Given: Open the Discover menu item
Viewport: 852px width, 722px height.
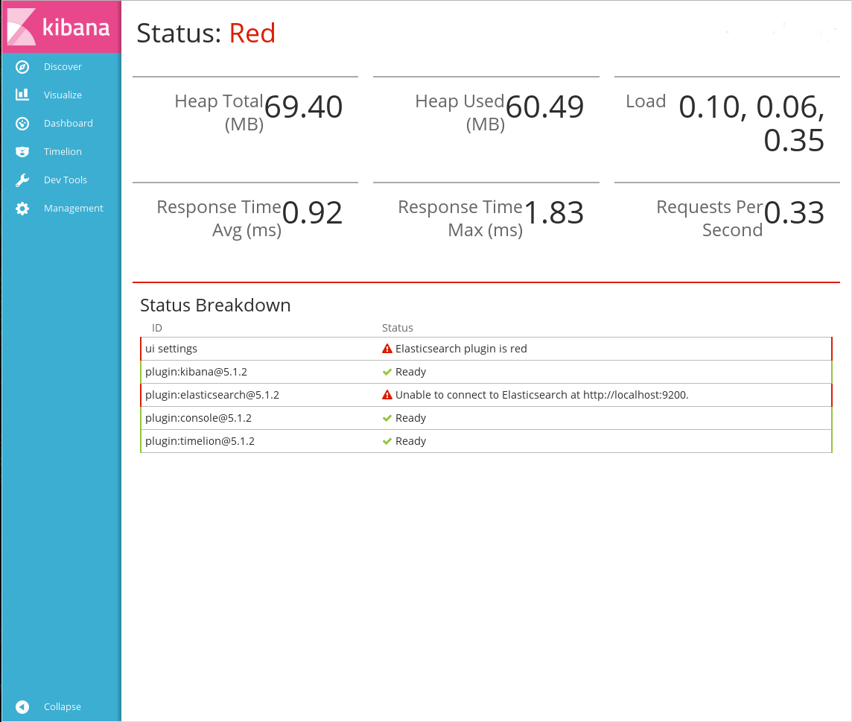Looking at the screenshot, I should click(63, 67).
